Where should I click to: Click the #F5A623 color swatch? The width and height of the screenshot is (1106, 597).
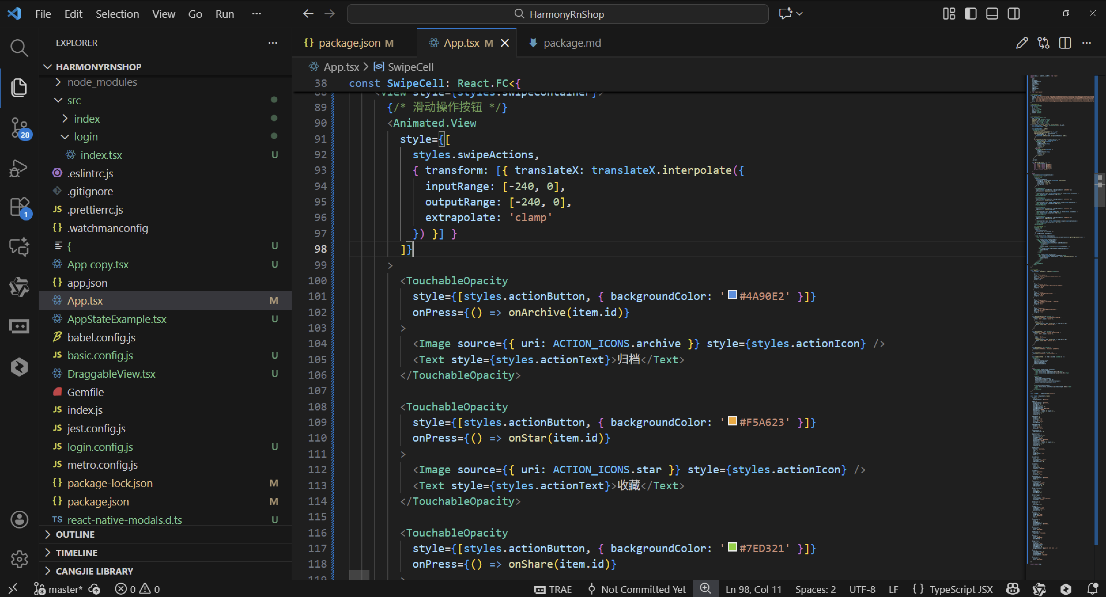(733, 421)
